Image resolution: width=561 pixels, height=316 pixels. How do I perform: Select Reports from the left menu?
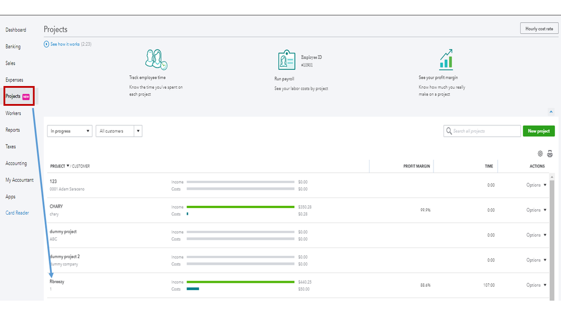click(13, 130)
